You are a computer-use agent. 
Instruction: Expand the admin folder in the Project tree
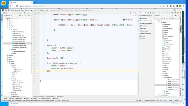click(x=8, y=22)
